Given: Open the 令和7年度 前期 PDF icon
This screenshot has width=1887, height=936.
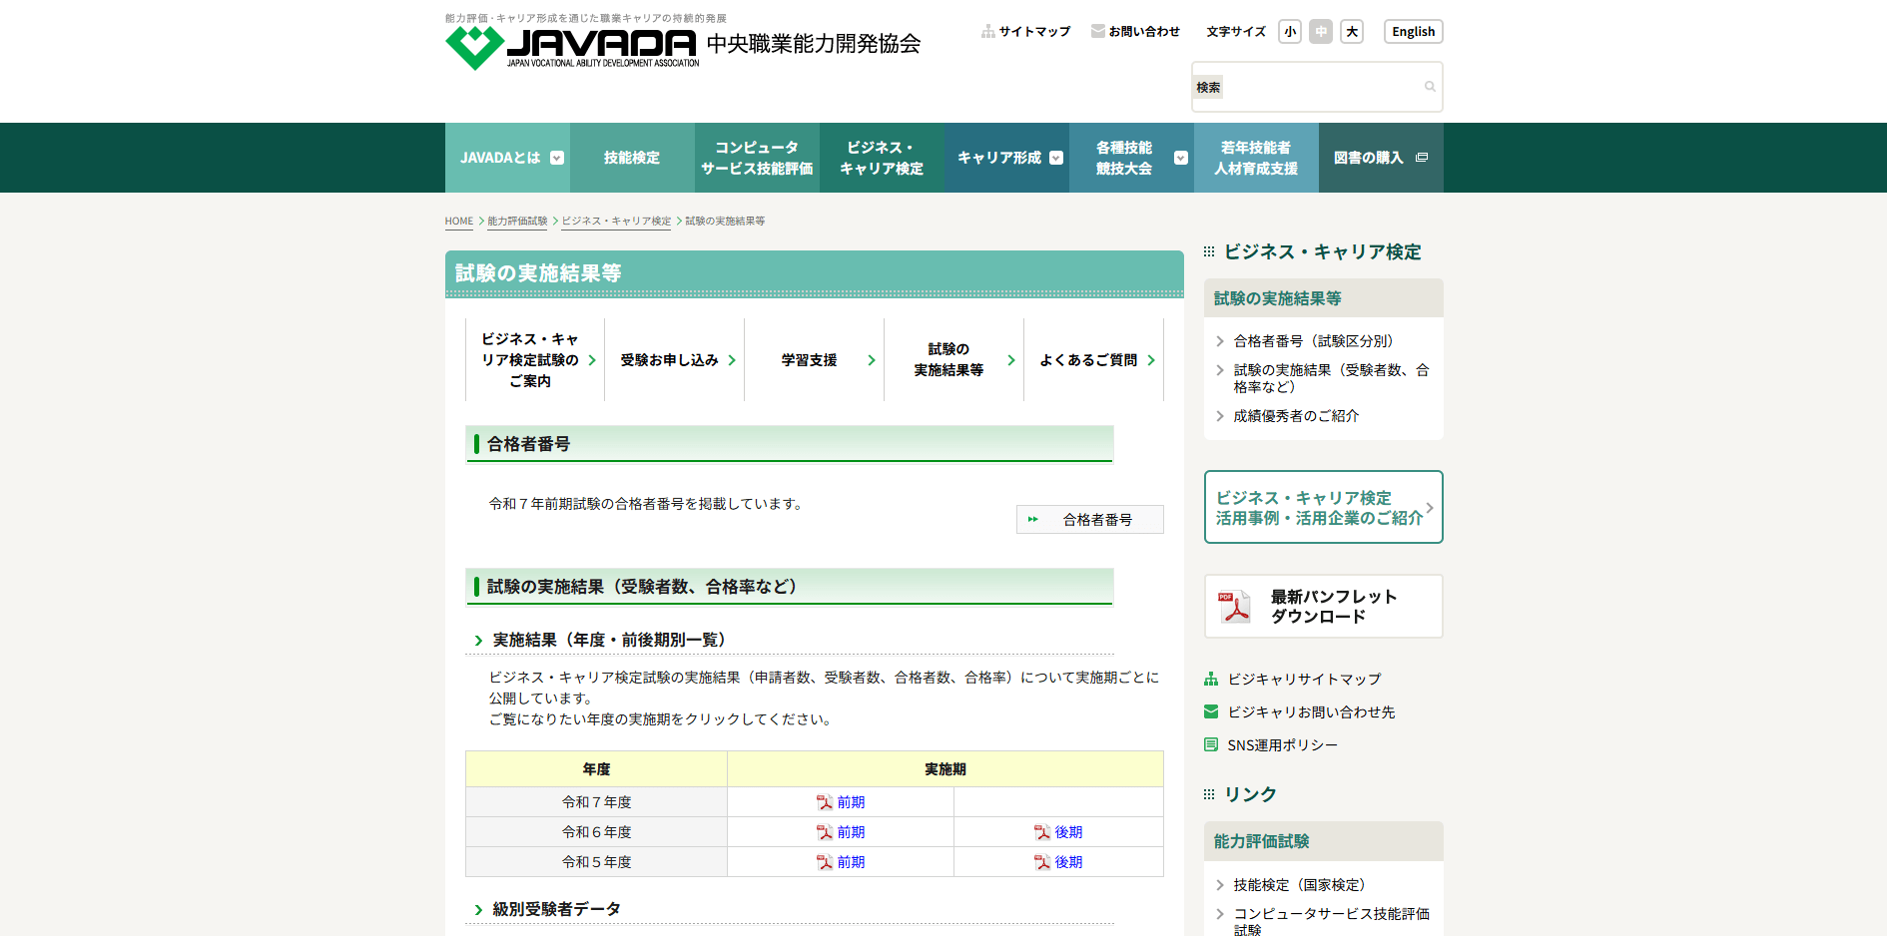Looking at the screenshot, I should click(825, 802).
